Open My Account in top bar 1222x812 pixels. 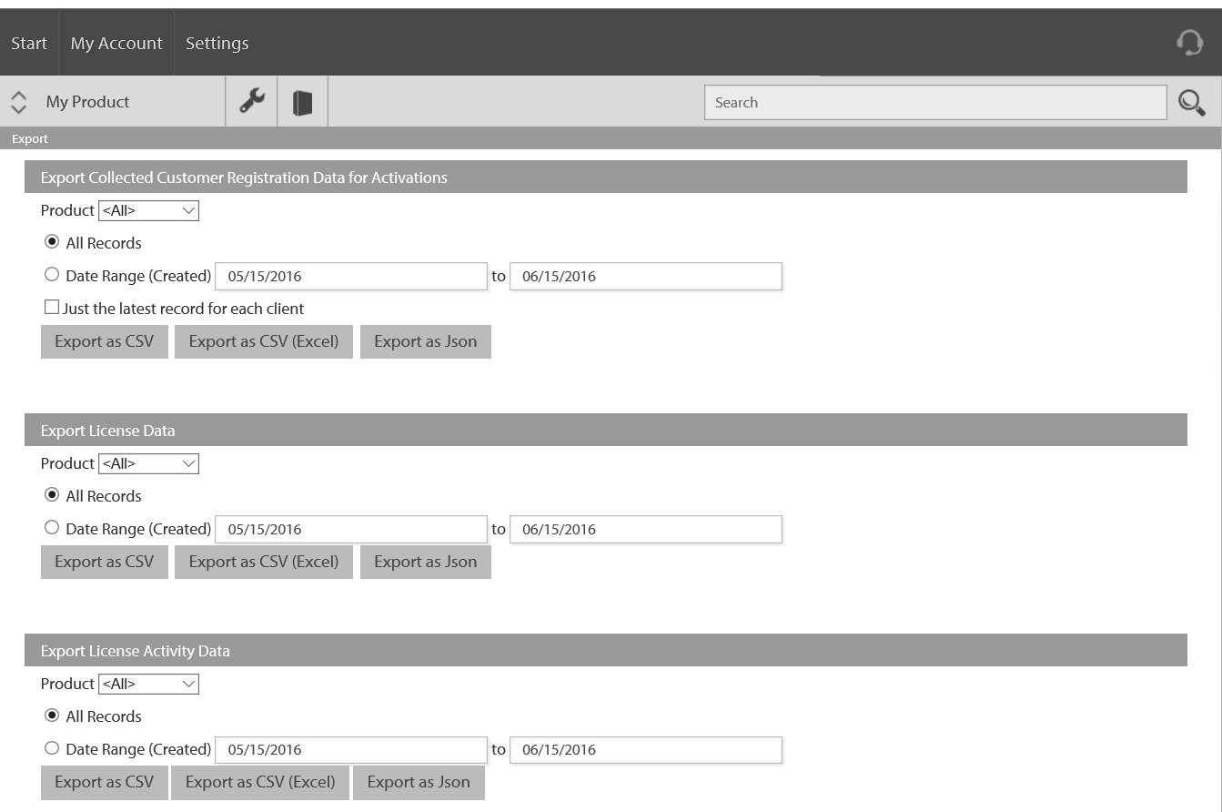(x=116, y=43)
